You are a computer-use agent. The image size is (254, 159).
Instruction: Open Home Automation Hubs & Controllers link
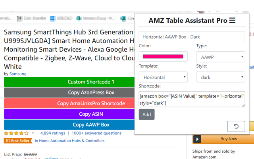click(69, 141)
